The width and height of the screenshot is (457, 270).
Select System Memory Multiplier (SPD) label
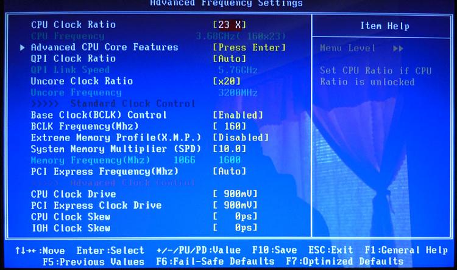pos(116,149)
